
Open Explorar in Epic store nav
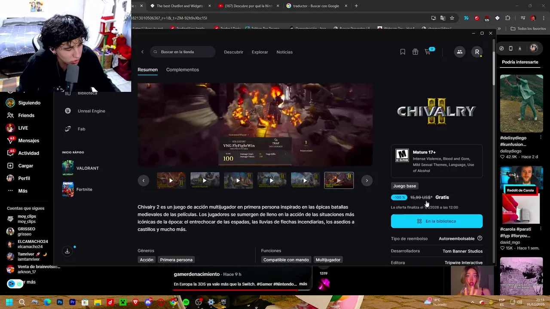point(260,52)
